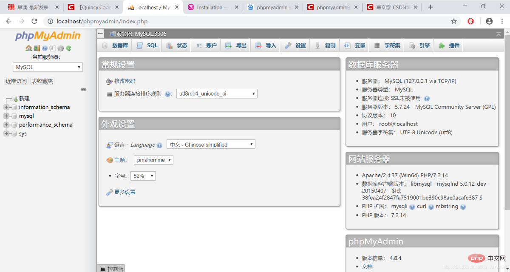Click the phpMyAdmin home icon in sidebar
This screenshot has width=510, height=272.
coord(28,48)
